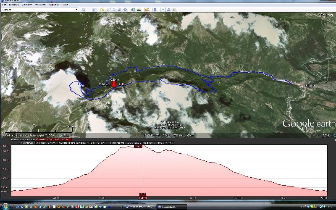Click the Distanza value in profile header
The image size is (336, 210).
(47, 143)
